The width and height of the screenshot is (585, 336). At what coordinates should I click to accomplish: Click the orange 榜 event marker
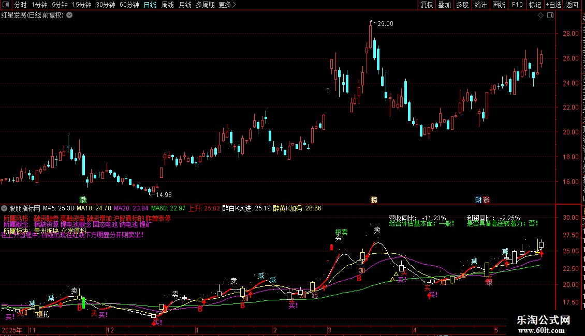[x=374, y=200]
